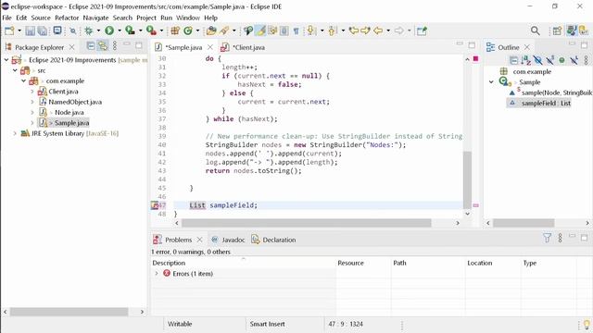593x333 pixels.
Task: Close the Sample.java editor tab
Action: [x=210, y=47]
